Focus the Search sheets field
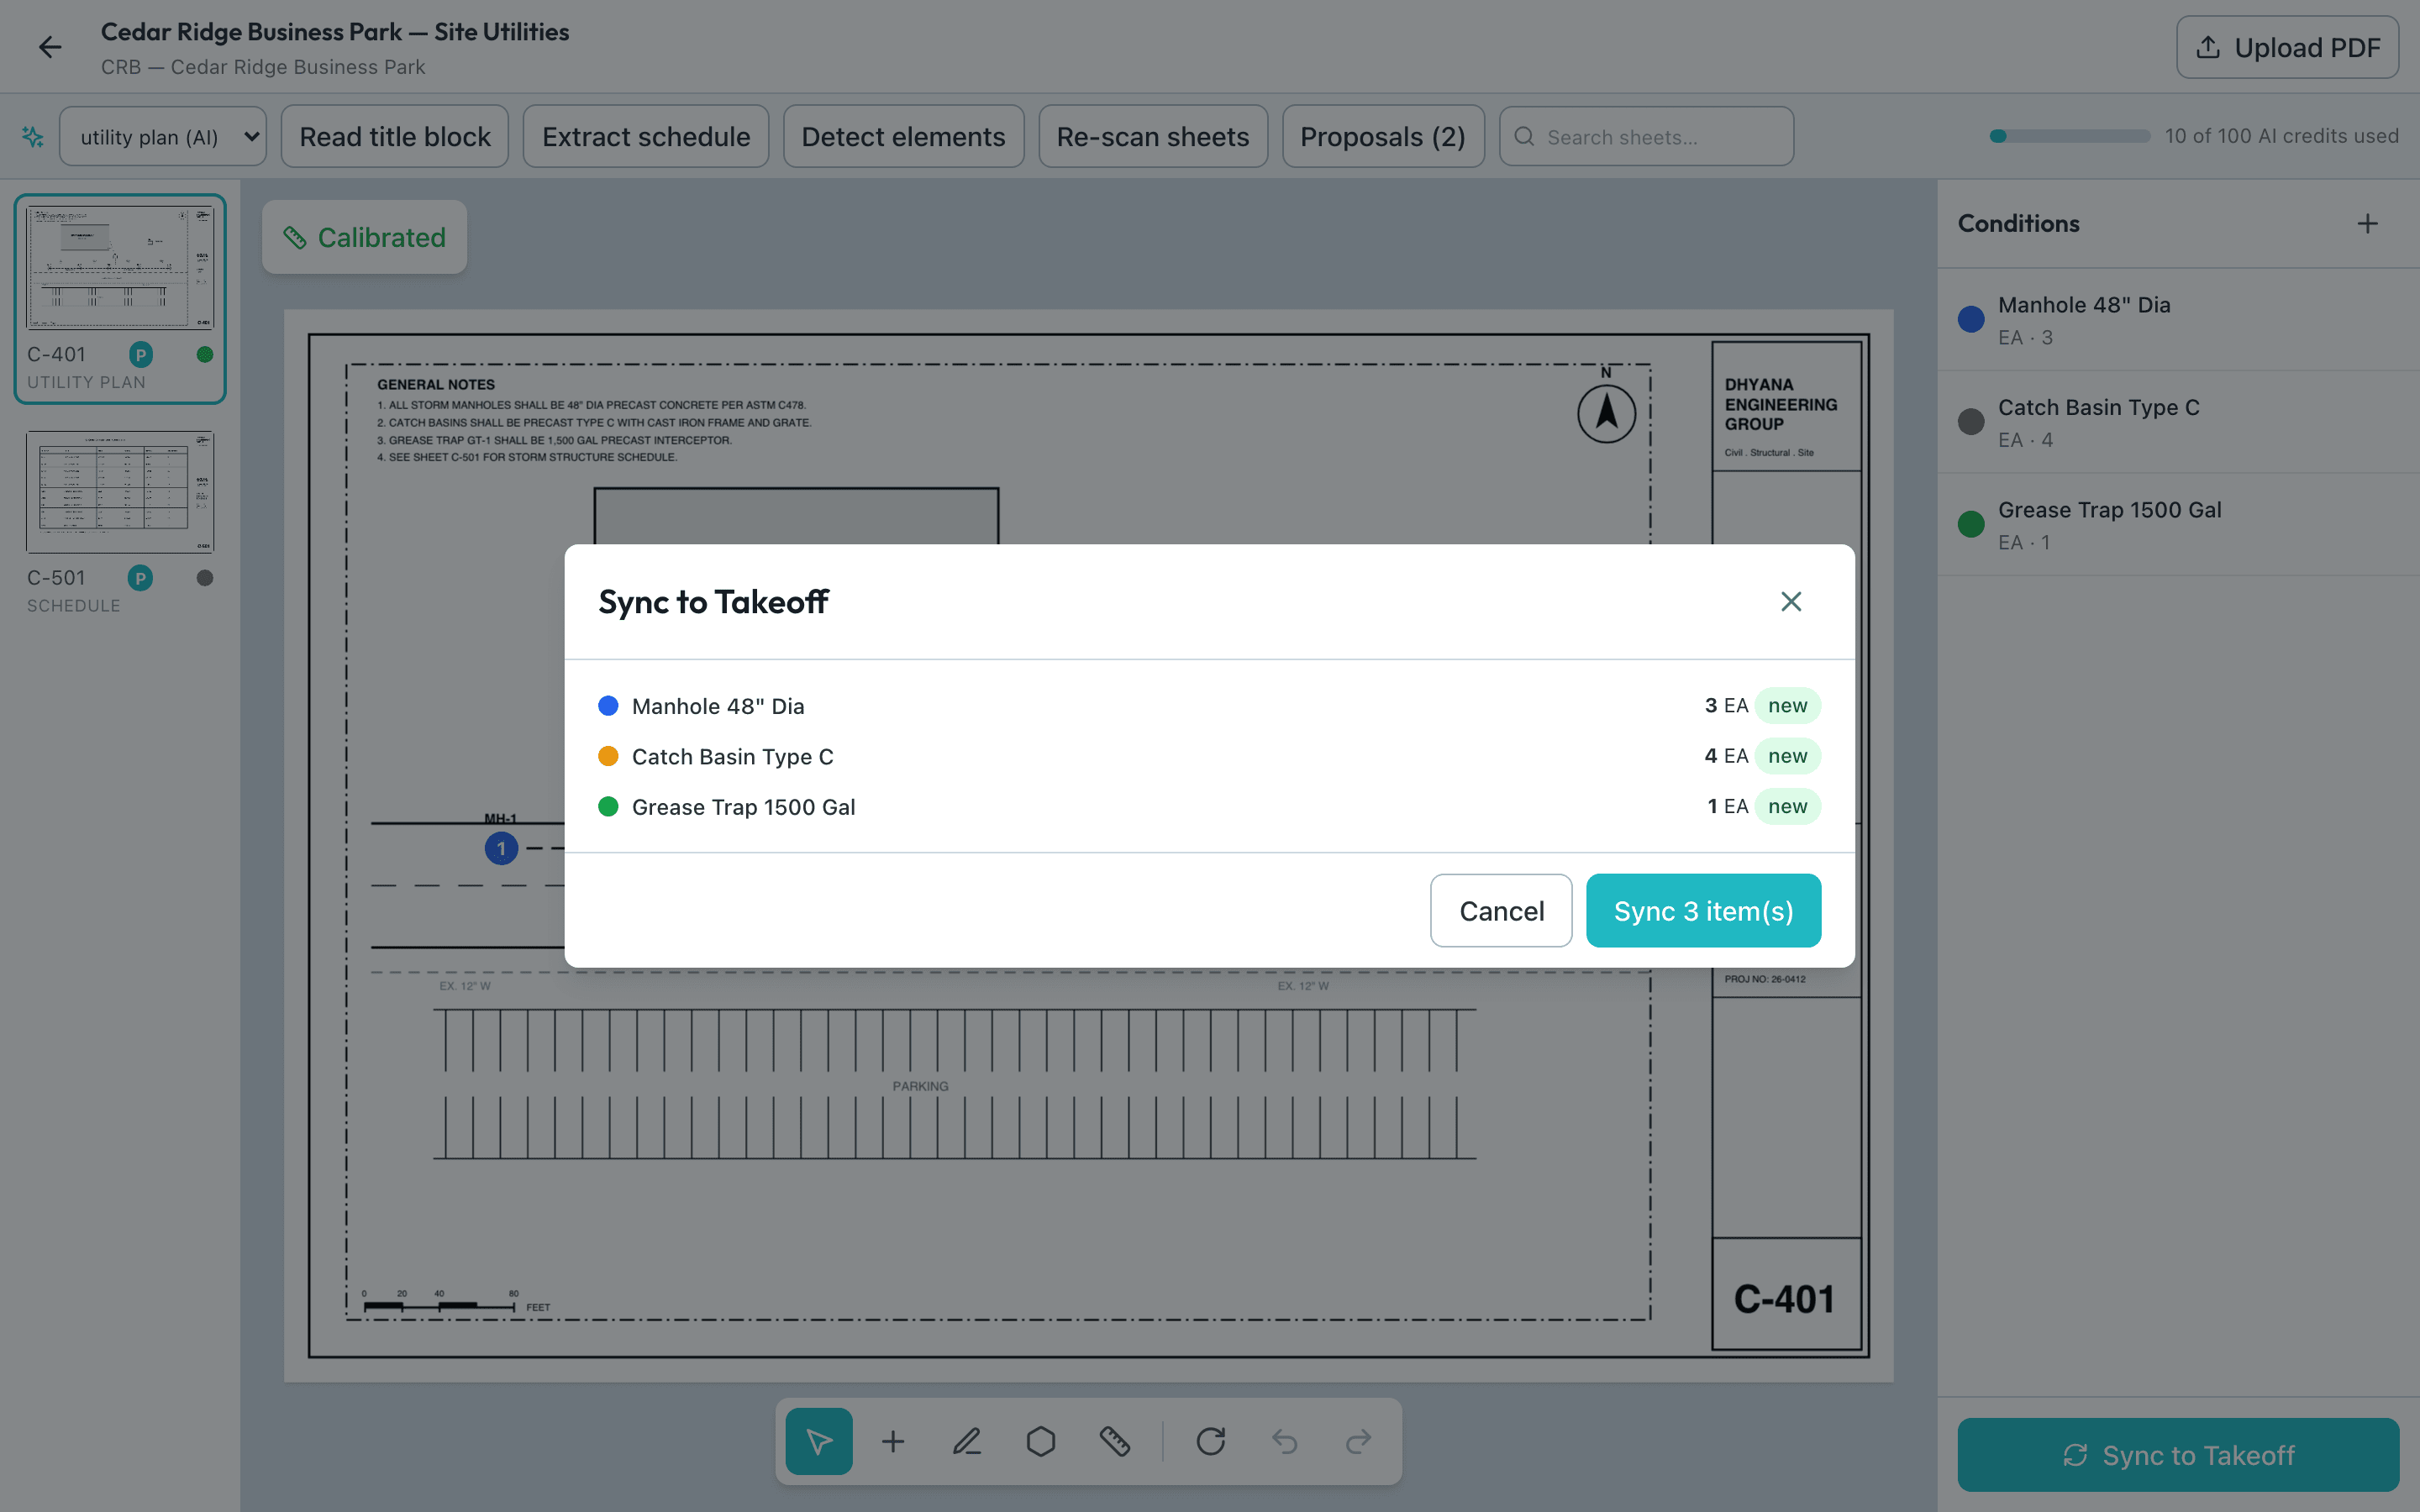 1646,137
